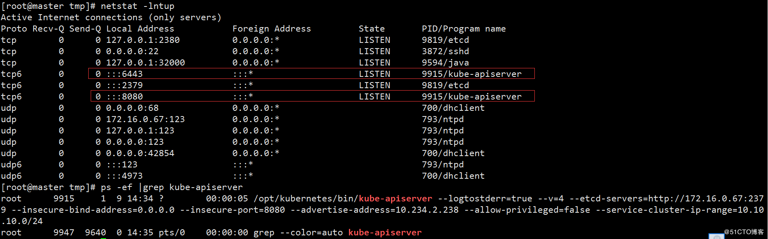Click the highlighted :::6443 port row
This screenshot has width=768, height=239.
click(311, 74)
